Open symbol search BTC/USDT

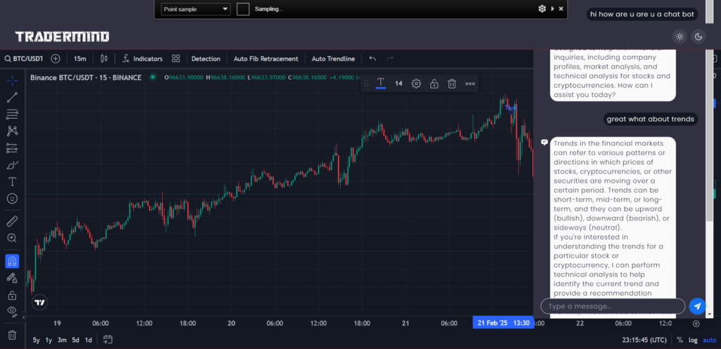coord(24,59)
